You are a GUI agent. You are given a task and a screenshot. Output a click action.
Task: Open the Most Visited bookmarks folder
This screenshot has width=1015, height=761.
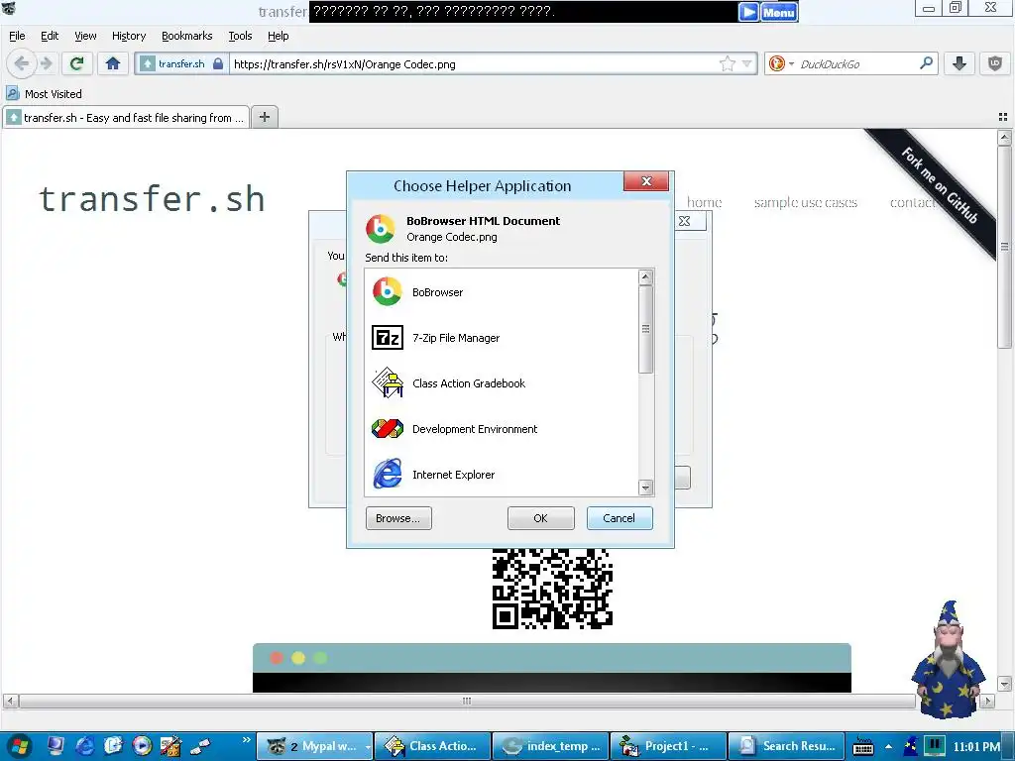point(44,94)
